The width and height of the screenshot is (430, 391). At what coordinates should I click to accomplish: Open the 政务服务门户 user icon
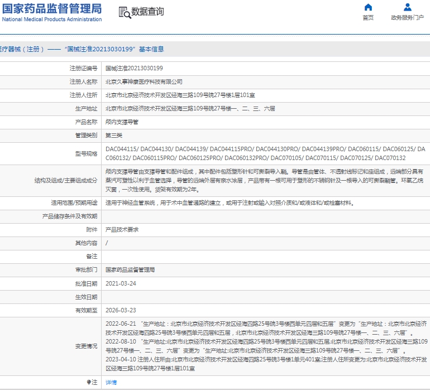click(408, 7)
